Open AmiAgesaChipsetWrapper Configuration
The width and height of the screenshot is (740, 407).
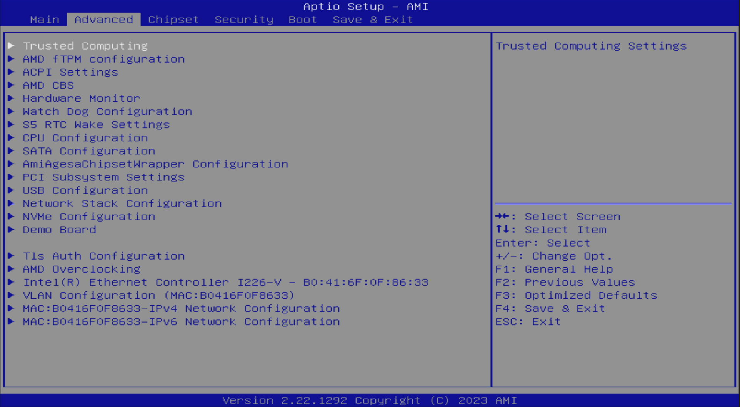tap(155, 164)
